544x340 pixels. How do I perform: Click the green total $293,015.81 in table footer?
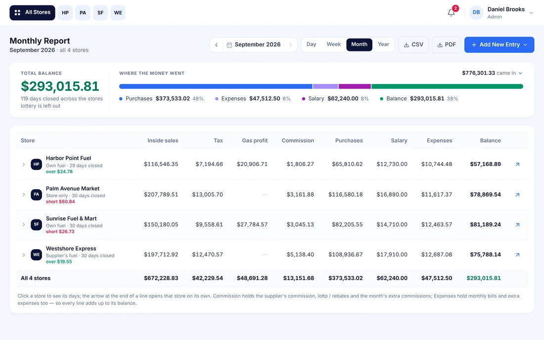point(484,278)
